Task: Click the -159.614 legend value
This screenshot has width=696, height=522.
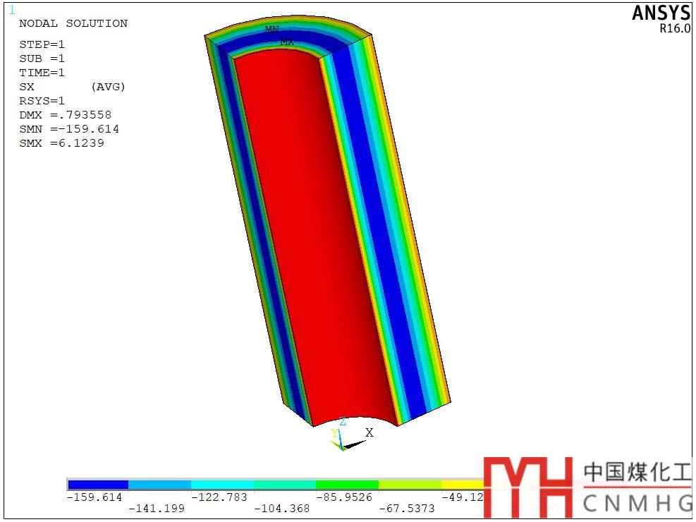Action: point(94,497)
